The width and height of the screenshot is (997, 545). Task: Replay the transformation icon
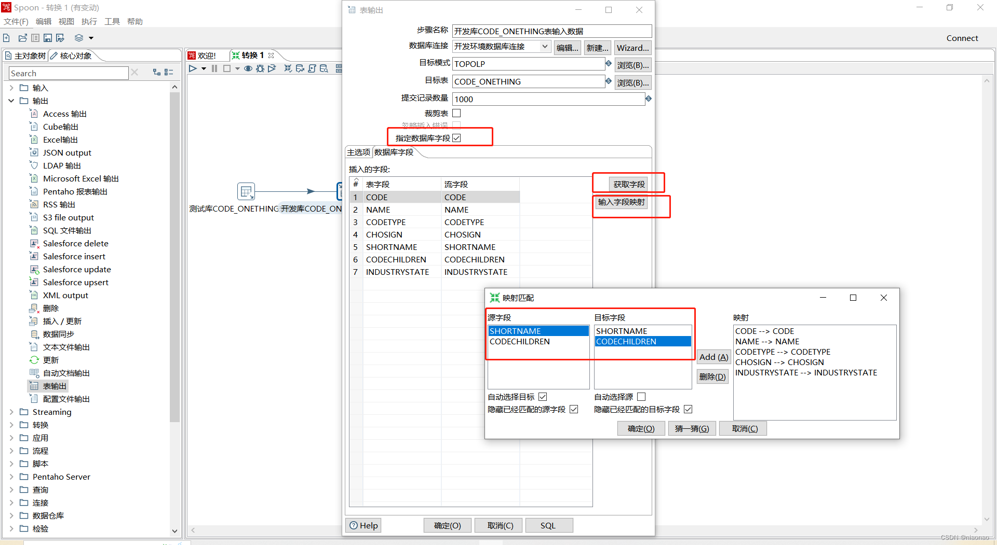pyautogui.click(x=272, y=68)
